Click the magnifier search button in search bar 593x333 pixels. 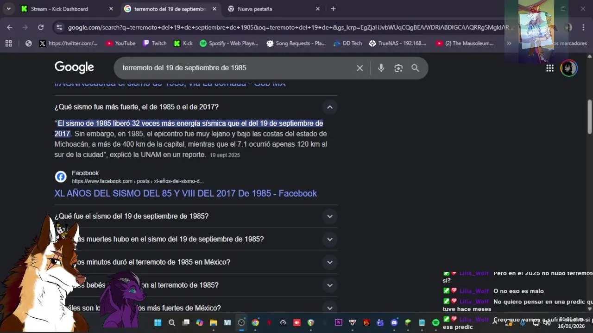(x=415, y=68)
